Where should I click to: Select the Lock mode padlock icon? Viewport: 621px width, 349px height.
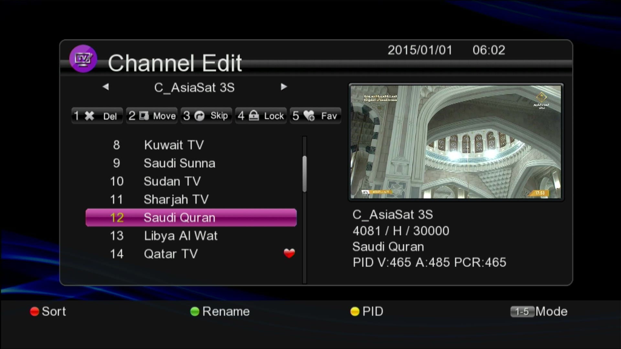pos(254,115)
